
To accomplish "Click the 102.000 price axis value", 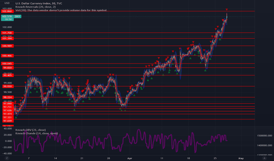I will coord(7,27).
